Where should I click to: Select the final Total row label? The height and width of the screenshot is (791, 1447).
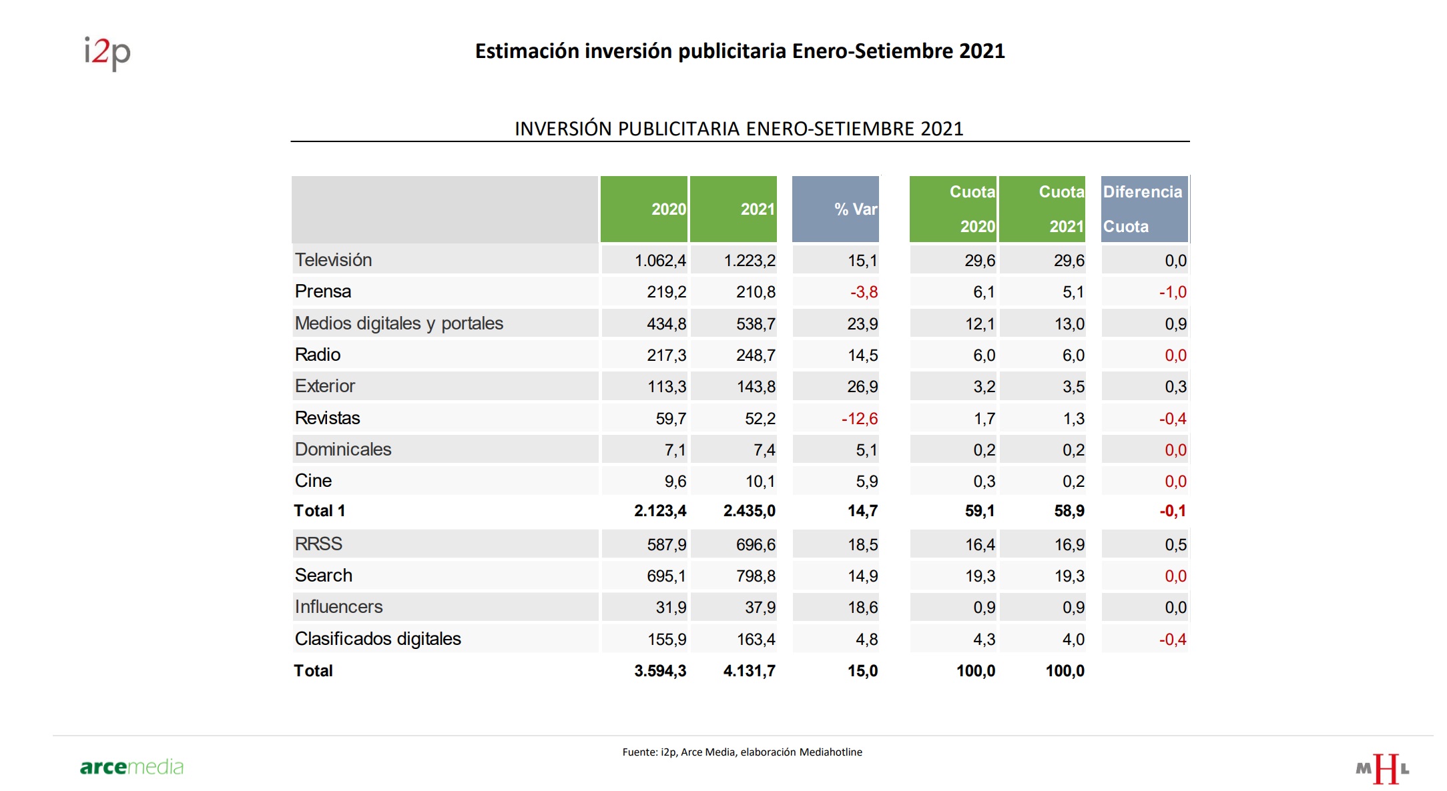pos(313,671)
